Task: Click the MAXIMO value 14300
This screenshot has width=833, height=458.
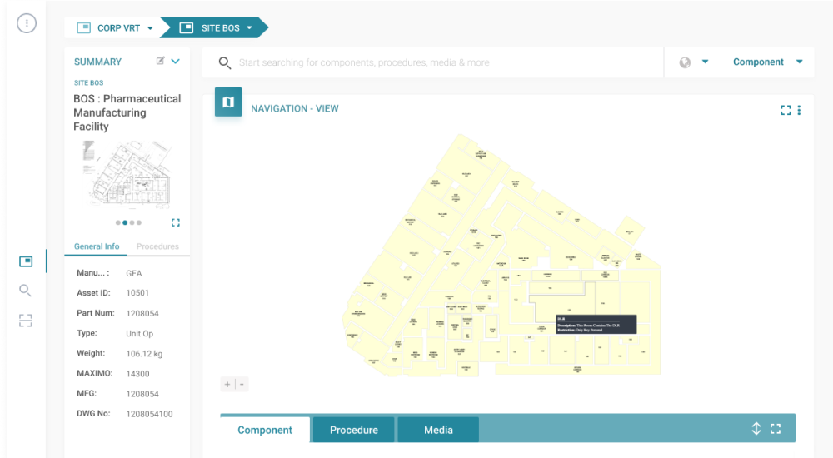Action: pyautogui.click(x=137, y=374)
